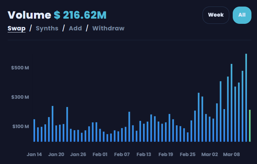This screenshot has height=164, width=257.
Task: Pick the Jan 20 date label
Action: pos(56,154)
